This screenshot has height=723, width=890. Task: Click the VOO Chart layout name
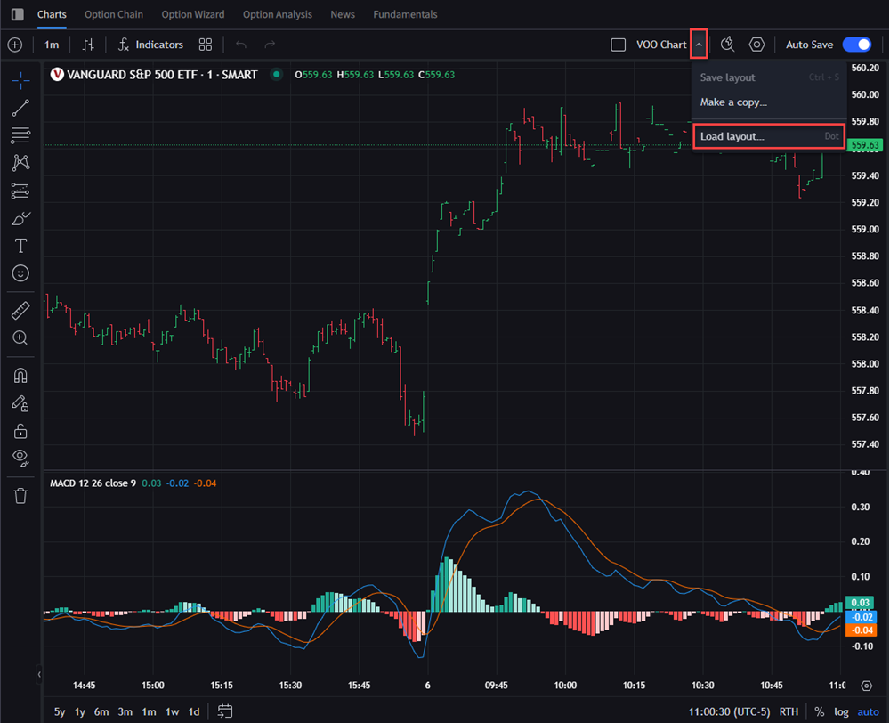661,45
